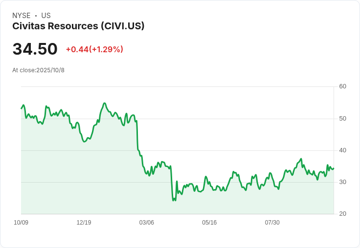
Task: Click the 10/09 date axis label
Action: 21,223
